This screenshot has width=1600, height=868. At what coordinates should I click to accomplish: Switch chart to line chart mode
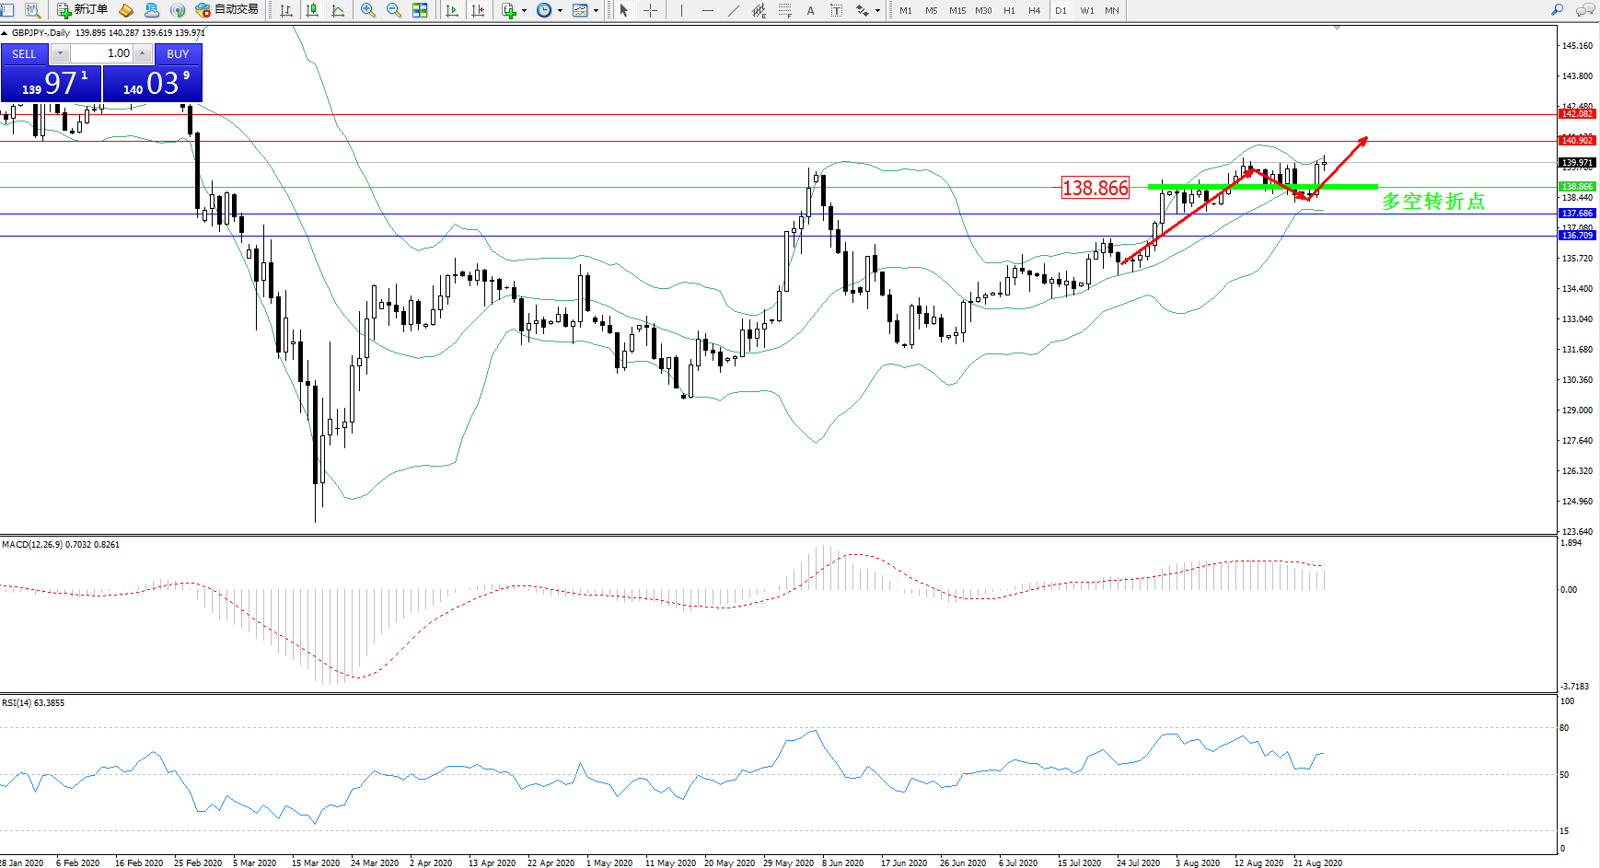[338, 10]
